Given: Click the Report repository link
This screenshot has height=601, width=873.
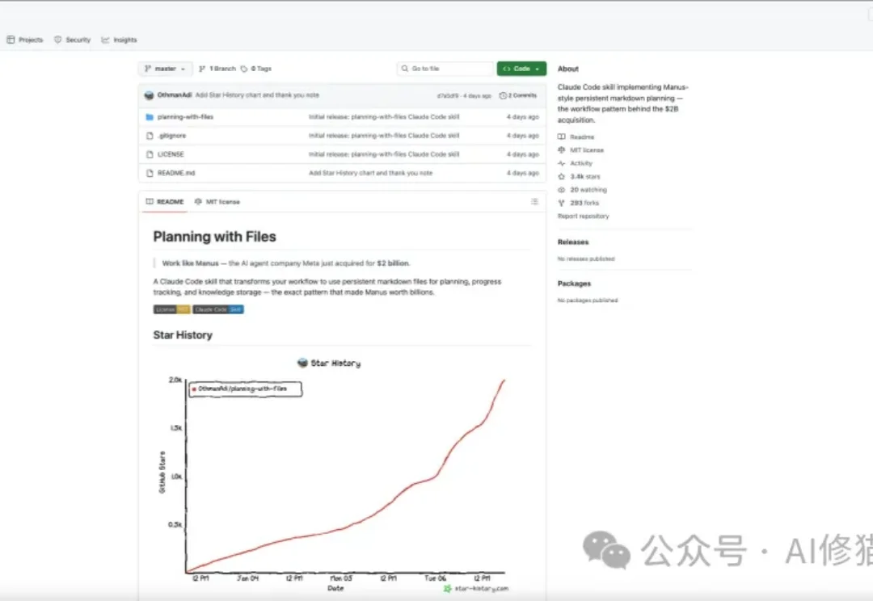Looking at the screenshot, I should pos(583,216).
